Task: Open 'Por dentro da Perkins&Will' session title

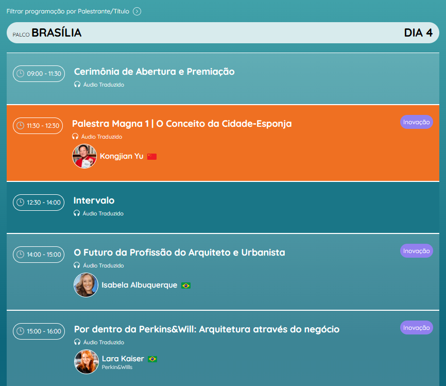Action: coord(207,329)
